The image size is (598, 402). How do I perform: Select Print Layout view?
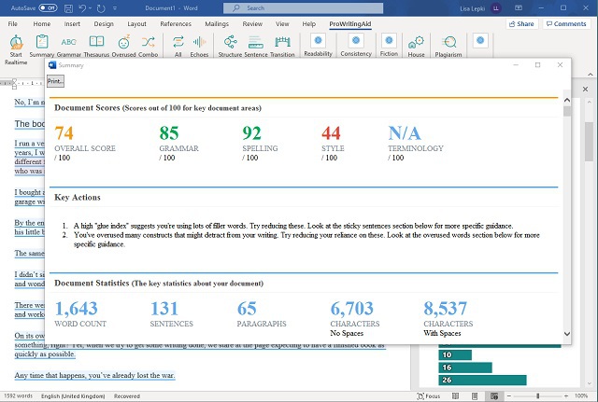[x=475, y=395]
